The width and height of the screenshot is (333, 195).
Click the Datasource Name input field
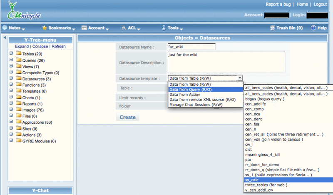(191, 47)
